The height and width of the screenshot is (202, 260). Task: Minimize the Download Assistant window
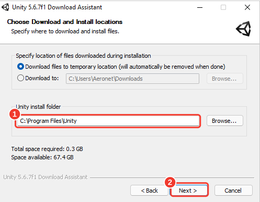(x=200, y=7)
